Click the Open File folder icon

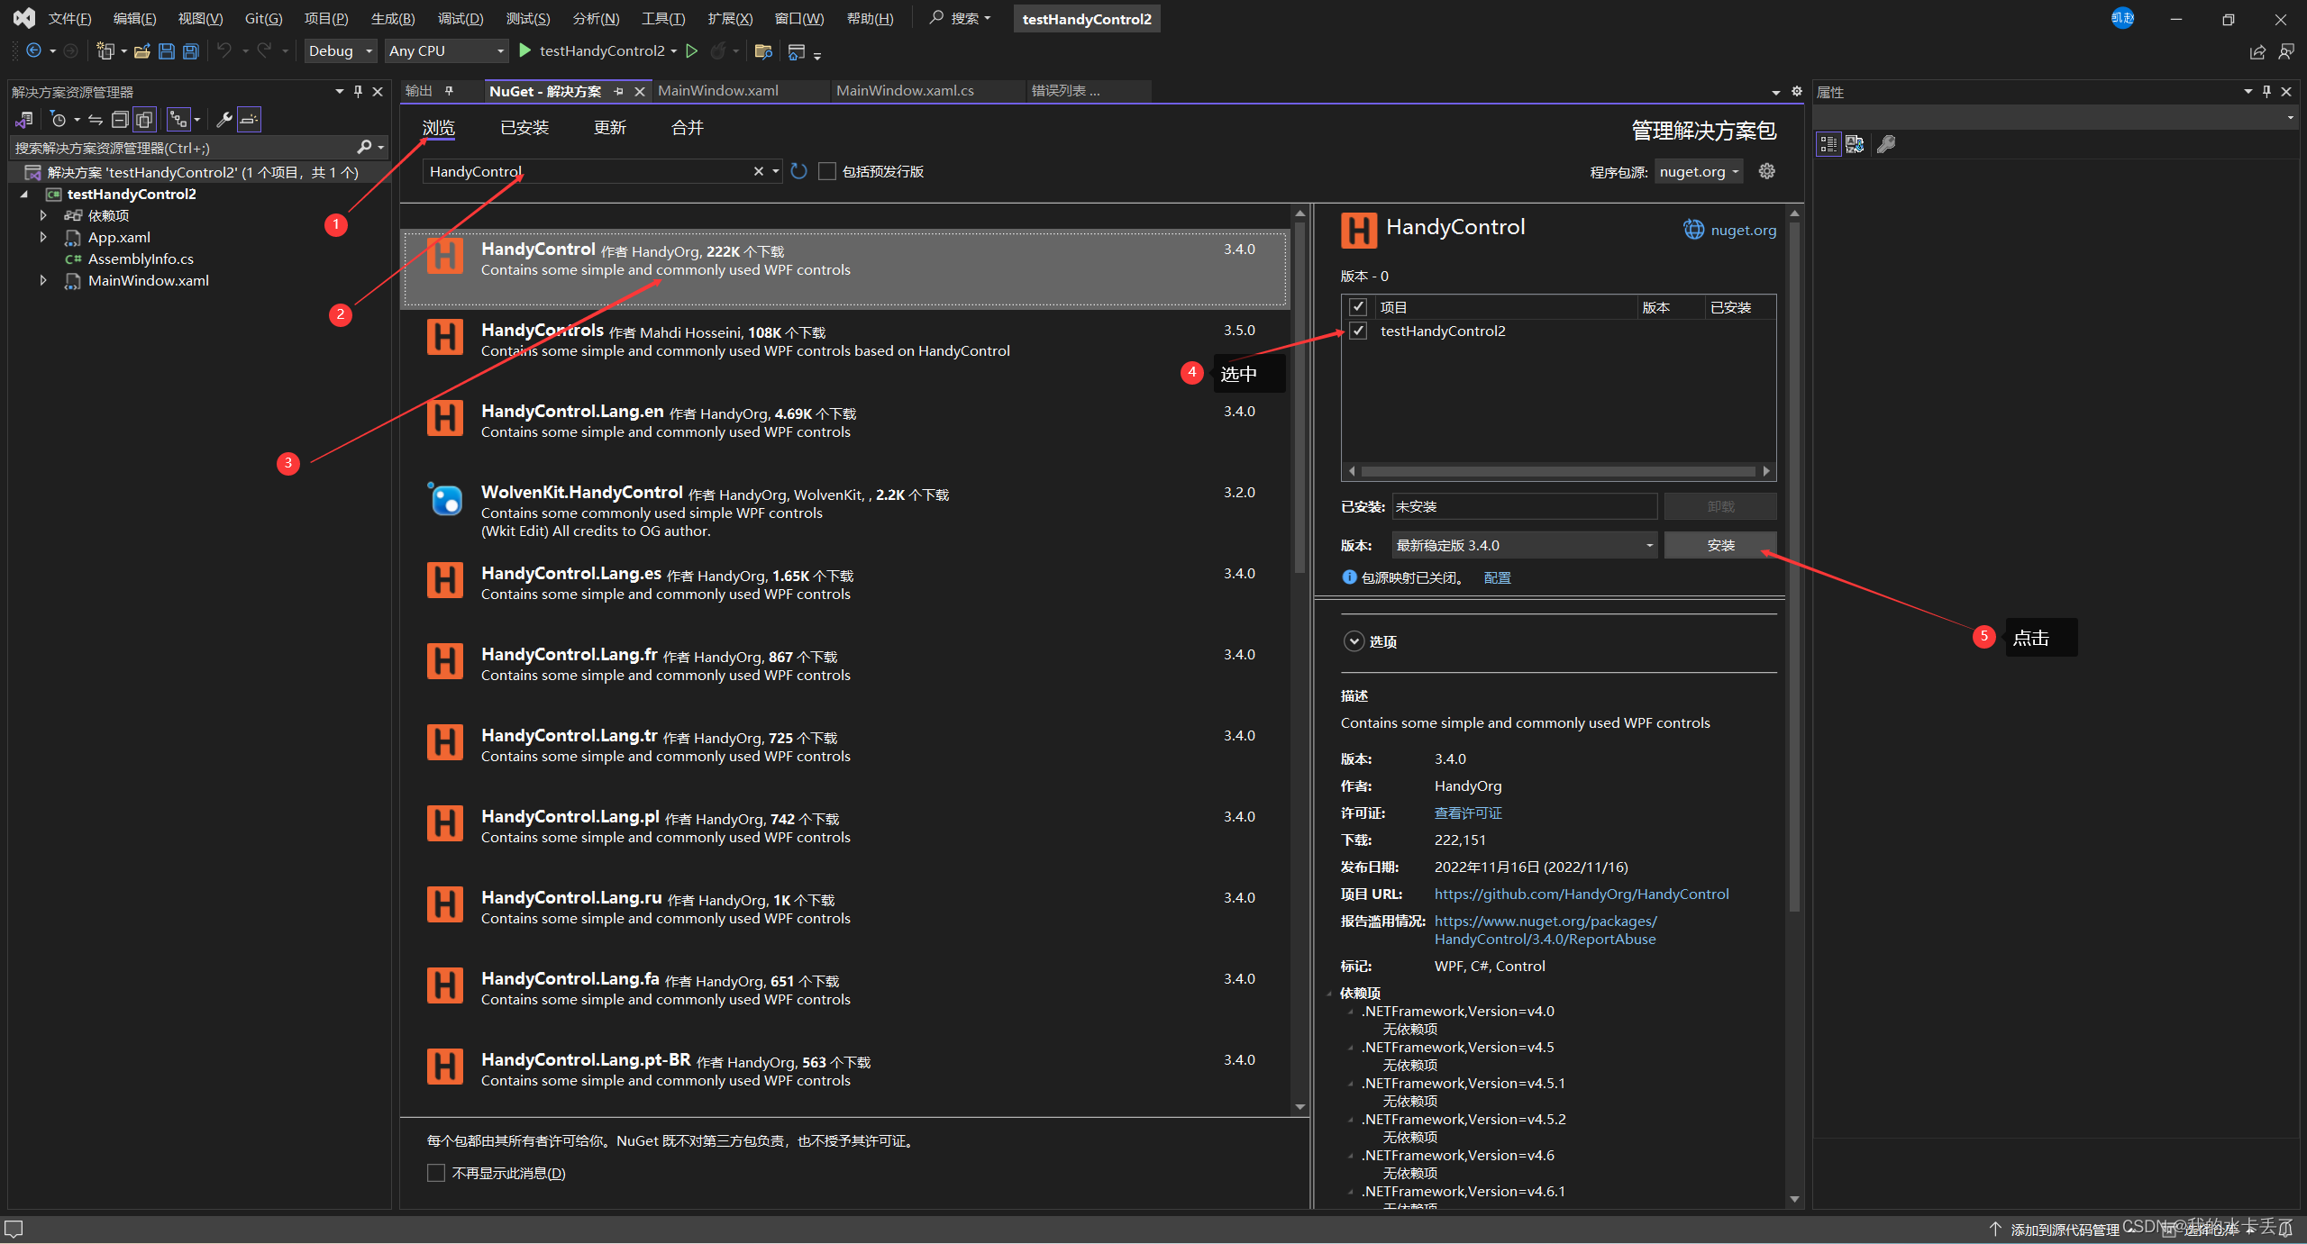point(141,51)
